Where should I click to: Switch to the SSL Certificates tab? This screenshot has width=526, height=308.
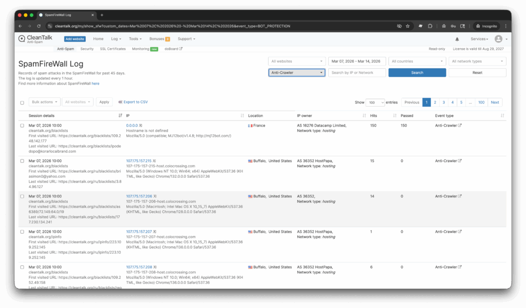click(x=112, y=49)
